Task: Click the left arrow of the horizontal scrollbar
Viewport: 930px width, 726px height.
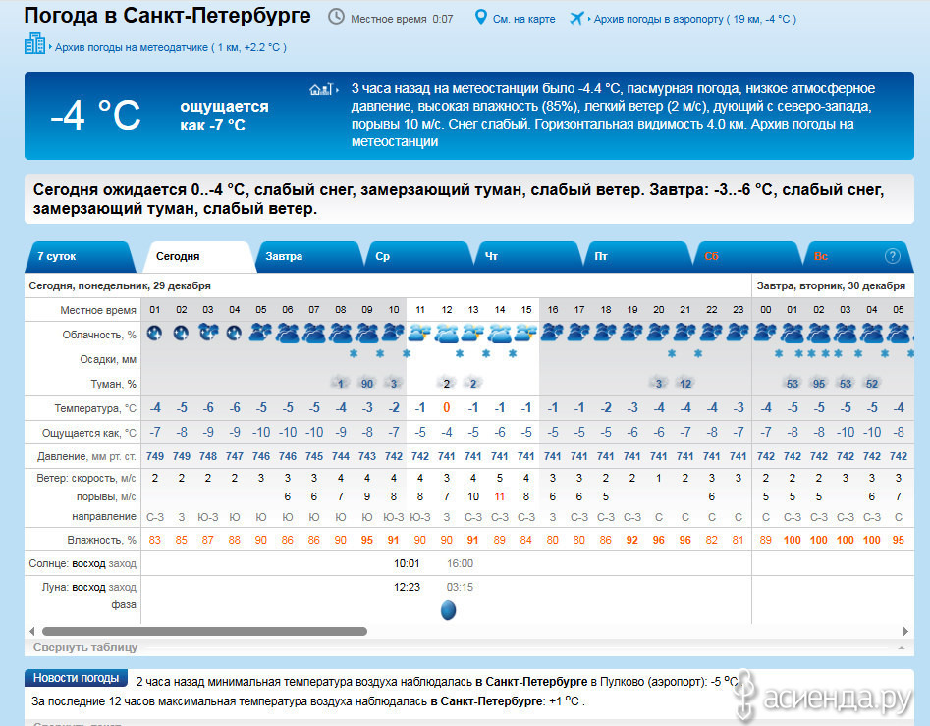Action: point(32,631)
